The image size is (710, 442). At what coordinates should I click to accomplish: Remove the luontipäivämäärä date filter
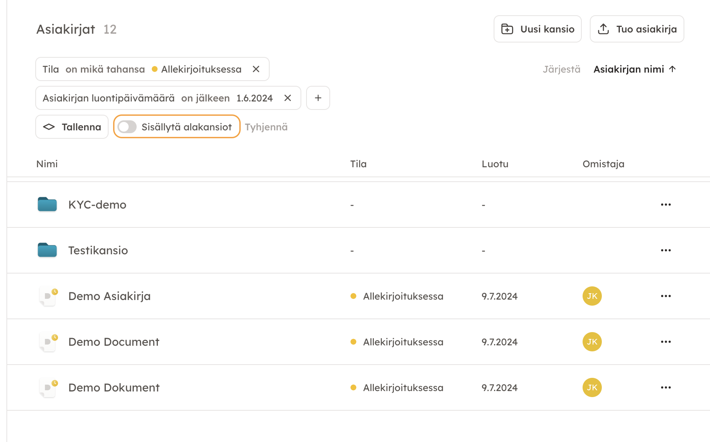(x=287, y=98)
